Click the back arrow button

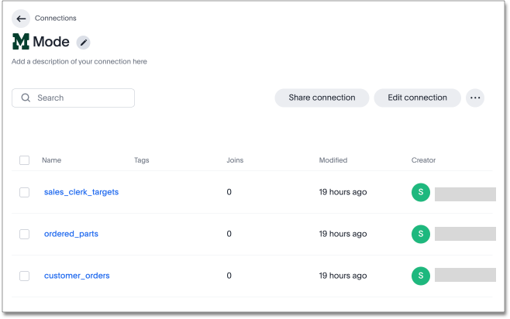coord(21,19)
